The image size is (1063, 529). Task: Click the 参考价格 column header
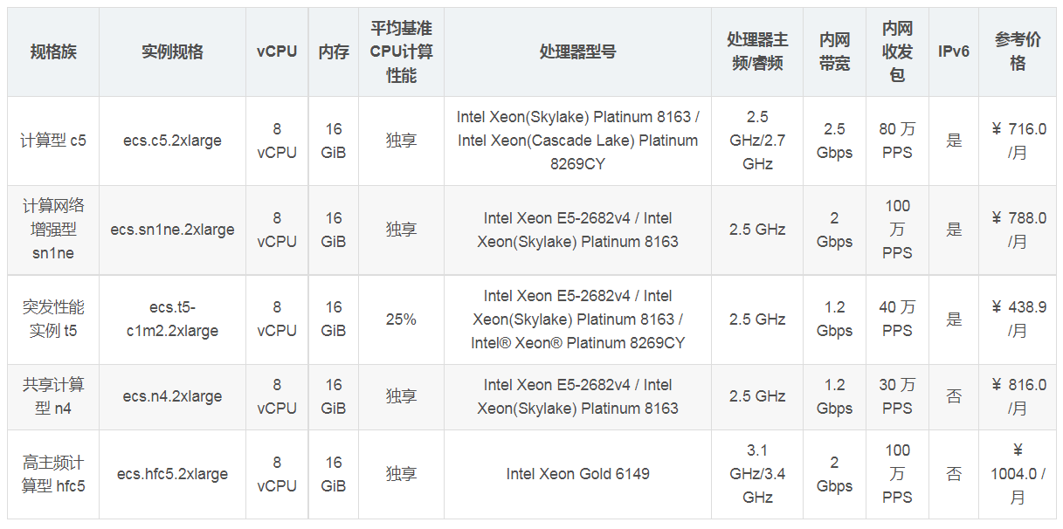pyautogui.click(x=1018, y=52)
